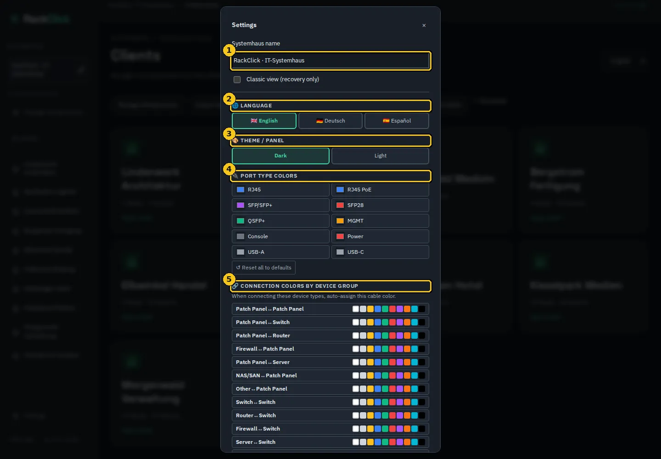Set Patch Panel ↔ Patch Panel cable to white
The height and width of the screenshot is (459, 661).
(x=356, y=309)
